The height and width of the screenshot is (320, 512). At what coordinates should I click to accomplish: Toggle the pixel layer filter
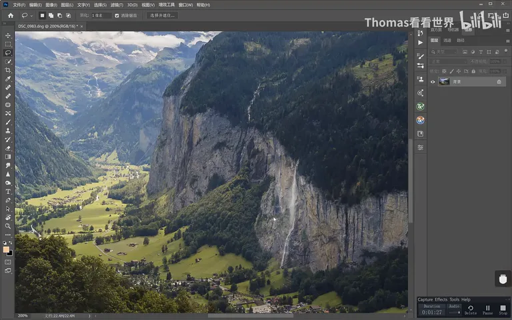pyautogui.click(x=465, y=52)
